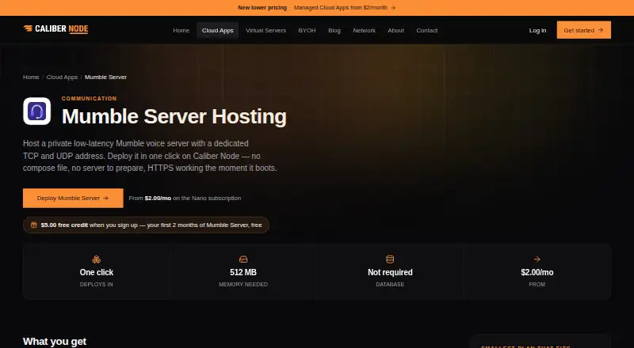Screen dimensions: 634x348
Task: Click the Not required database value
Action: click(x=390, y=273)
